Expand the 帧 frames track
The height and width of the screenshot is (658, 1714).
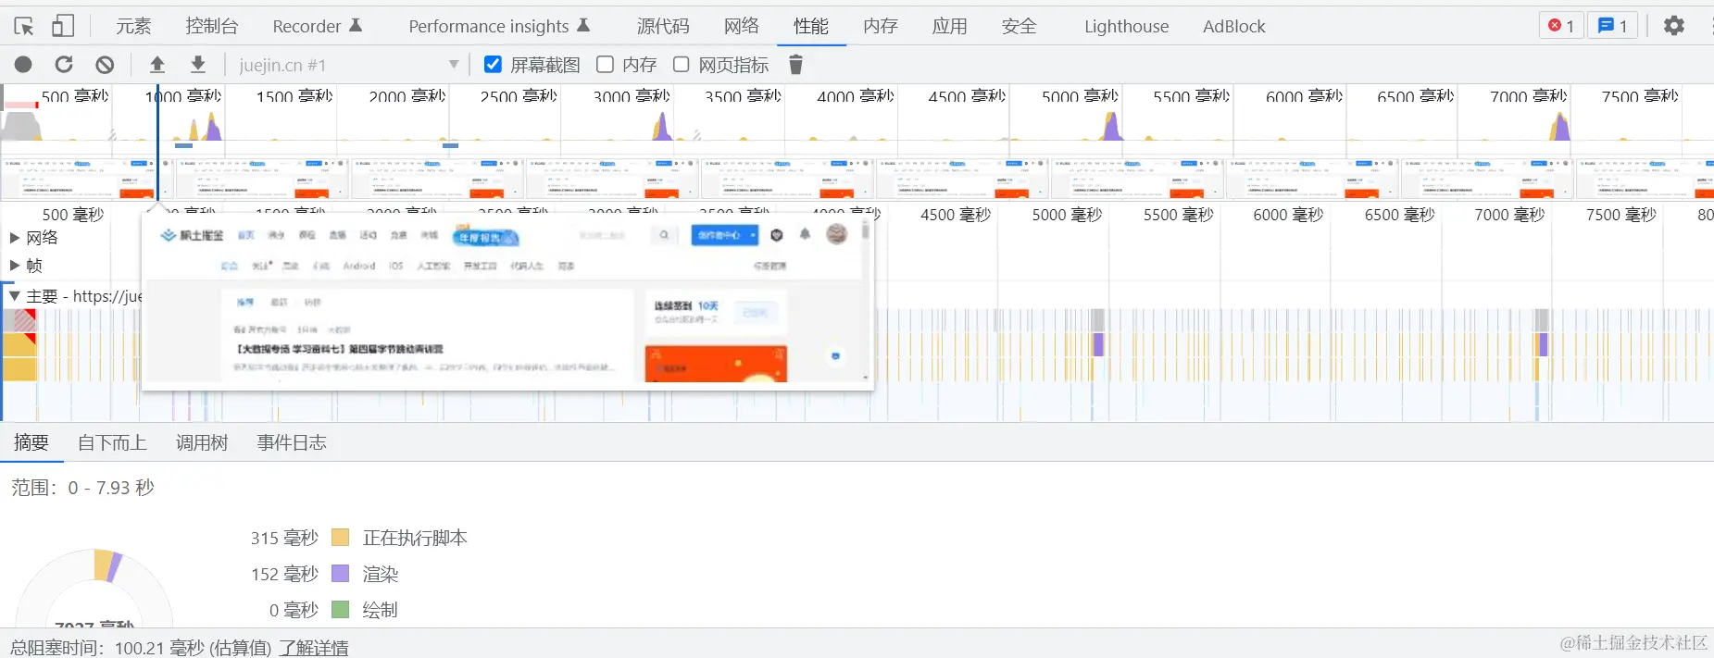click(x=15, y=266)
